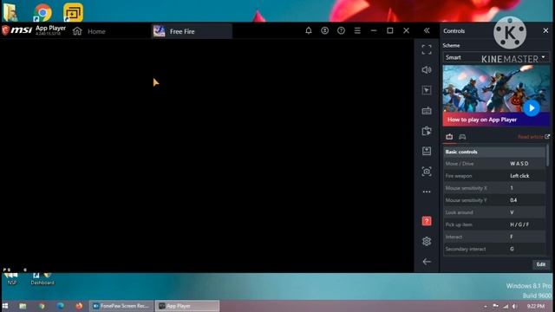555x312 pixels.
Task: Select the Look around V row
Action: pos(494,212)
